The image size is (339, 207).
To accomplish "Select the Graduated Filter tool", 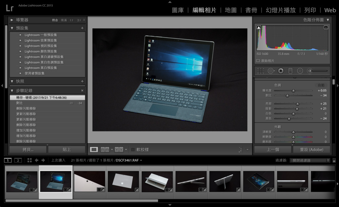I will [290, 71].
